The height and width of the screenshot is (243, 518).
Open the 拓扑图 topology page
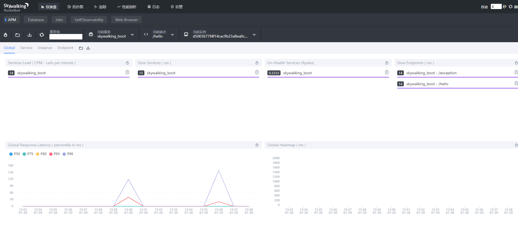click(x=75, y=7)
